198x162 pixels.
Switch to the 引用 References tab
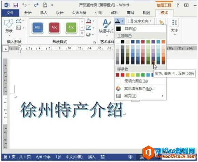click(99, 13)
